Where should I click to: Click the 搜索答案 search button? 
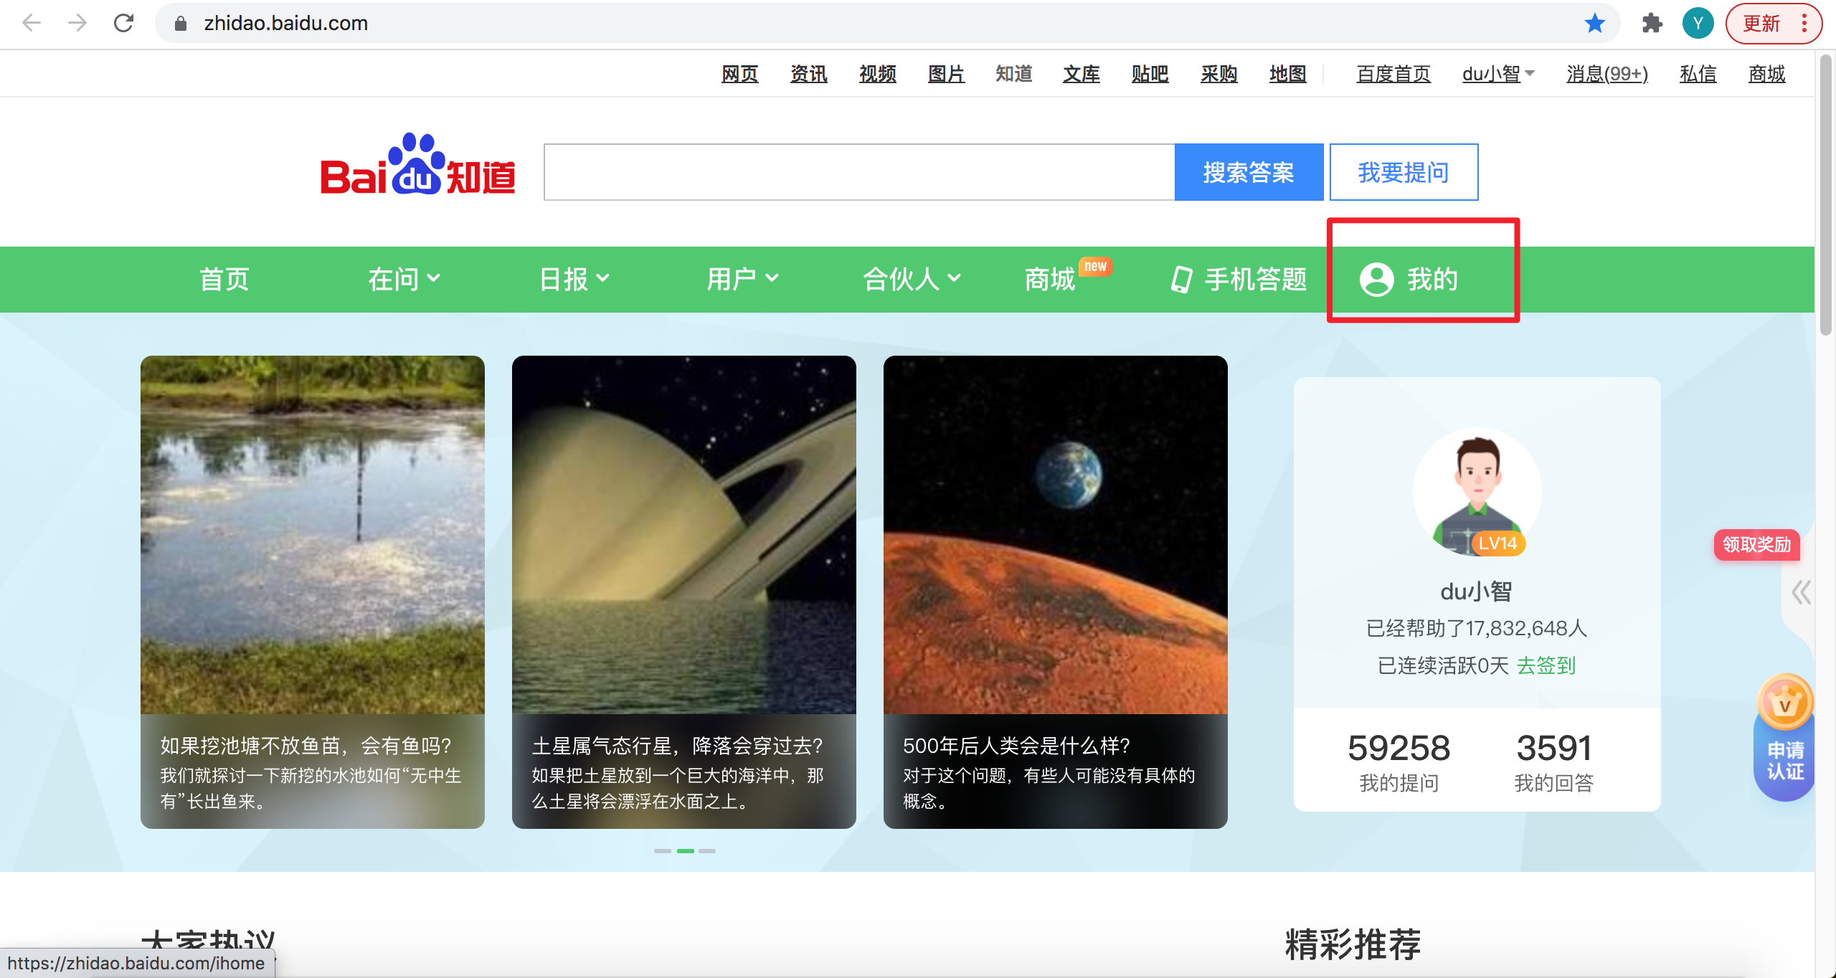click(1248, 172)
